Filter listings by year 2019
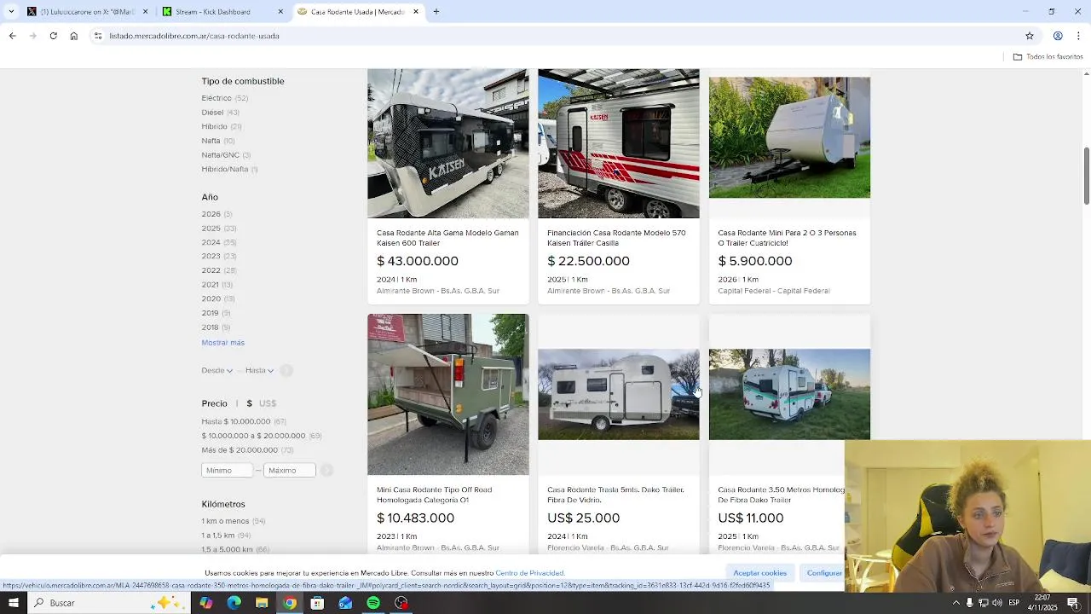This screenshot has height=614, width=1091. 216,313
